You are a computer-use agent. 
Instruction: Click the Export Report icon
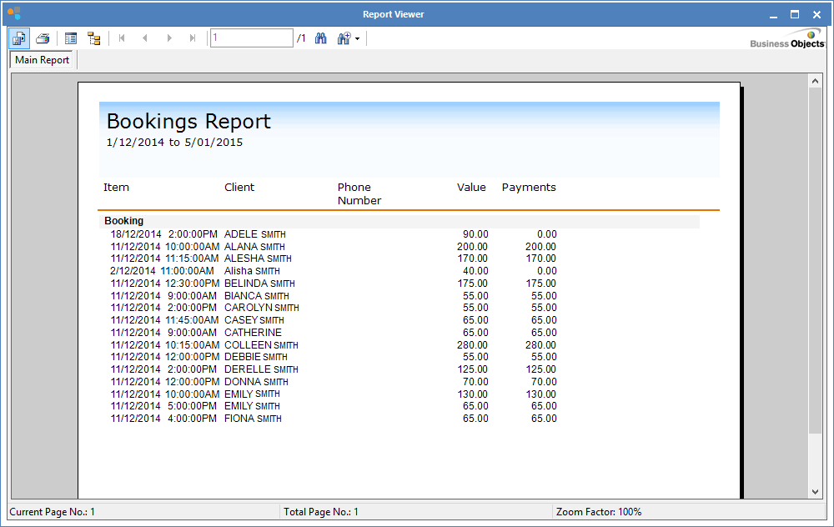coord(19,38)
